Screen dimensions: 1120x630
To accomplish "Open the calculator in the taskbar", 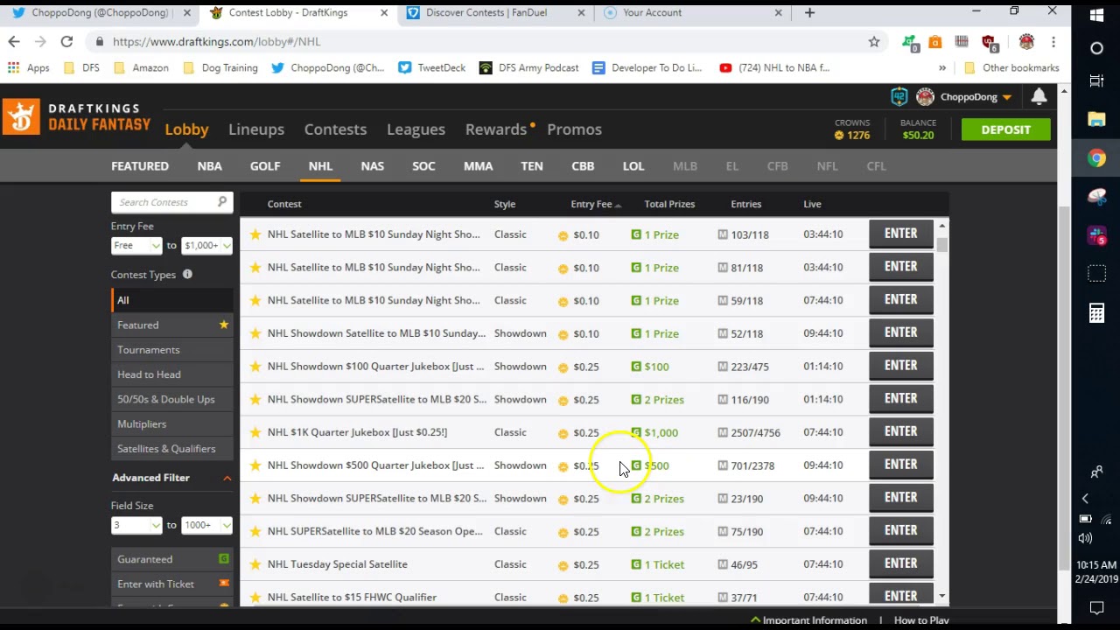I will coord(1096,313).
